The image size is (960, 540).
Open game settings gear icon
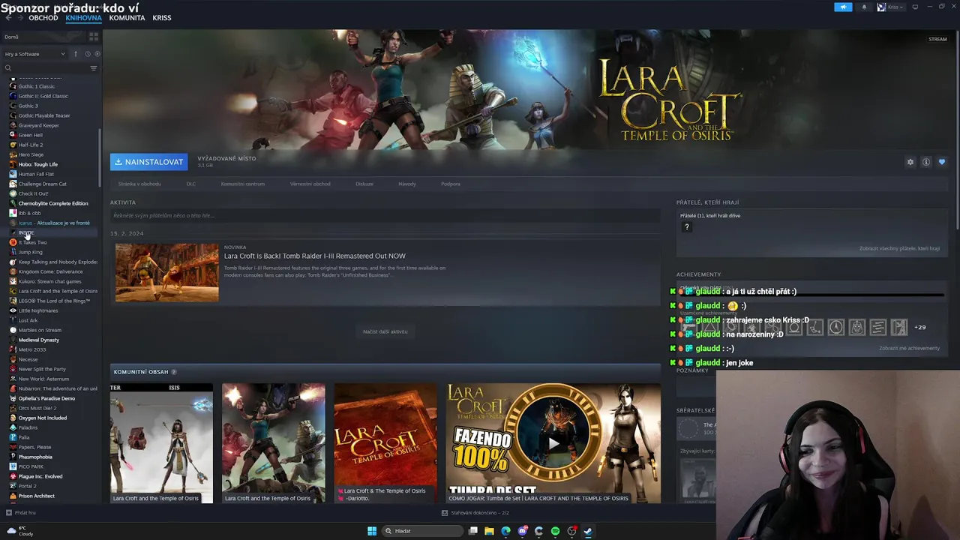(910, 162)
